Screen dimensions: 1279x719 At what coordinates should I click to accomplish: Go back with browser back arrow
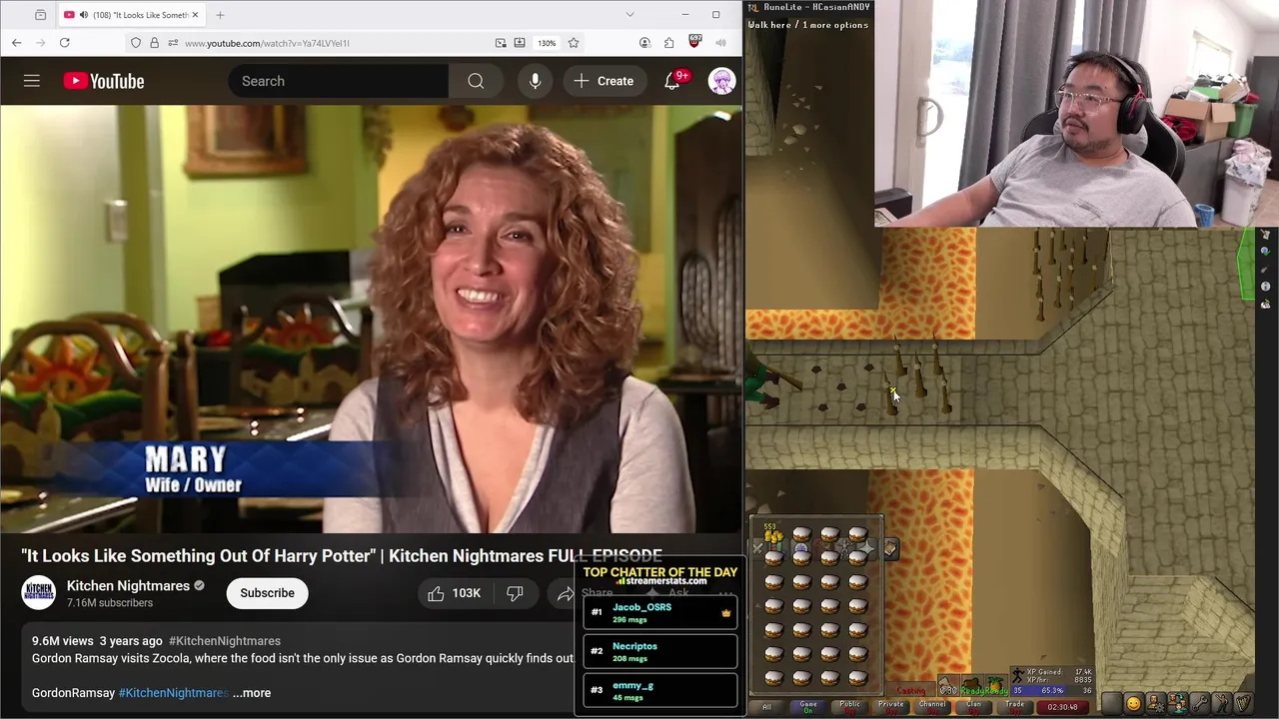tap(17, 43)
